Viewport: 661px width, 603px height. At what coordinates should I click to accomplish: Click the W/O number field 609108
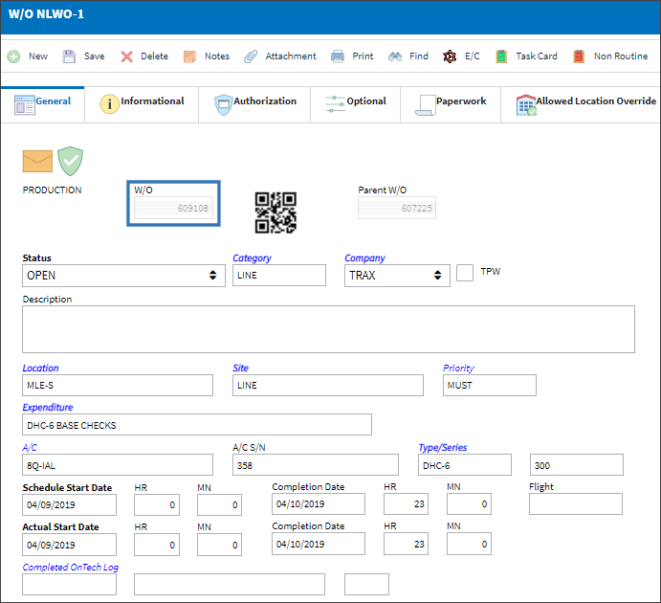point(174,209)
